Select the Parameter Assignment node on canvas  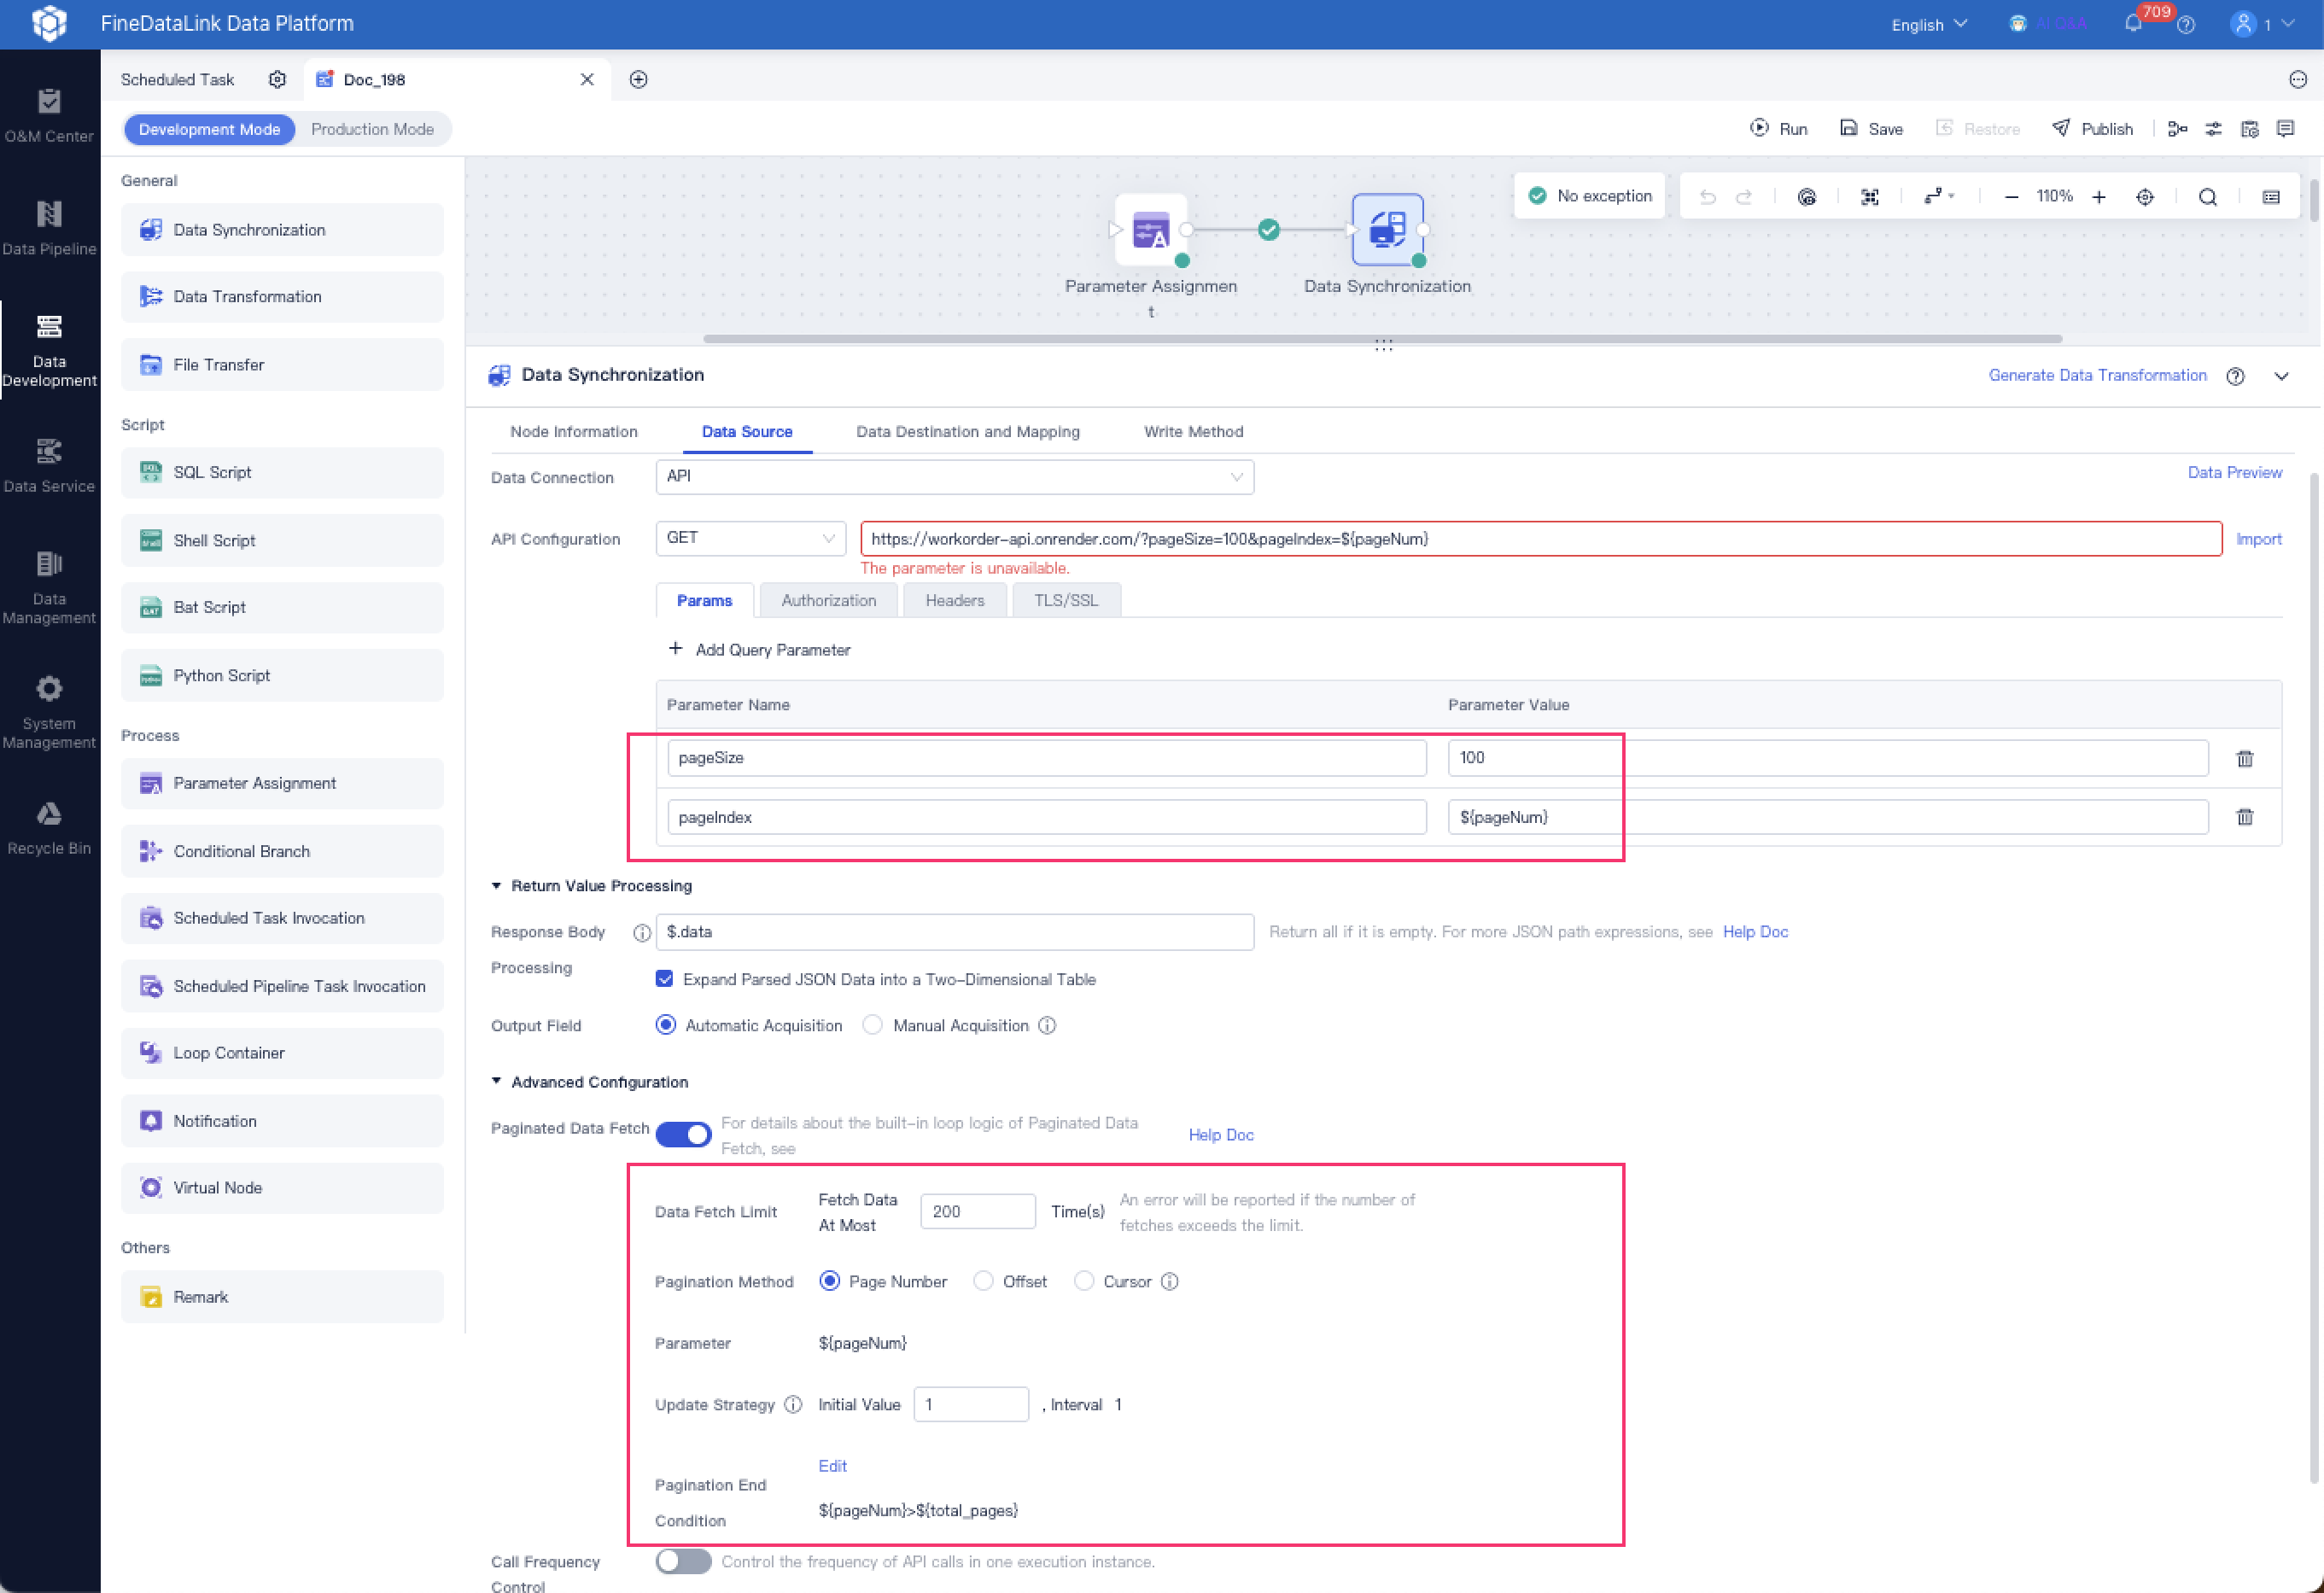(x=1151, y=229)
